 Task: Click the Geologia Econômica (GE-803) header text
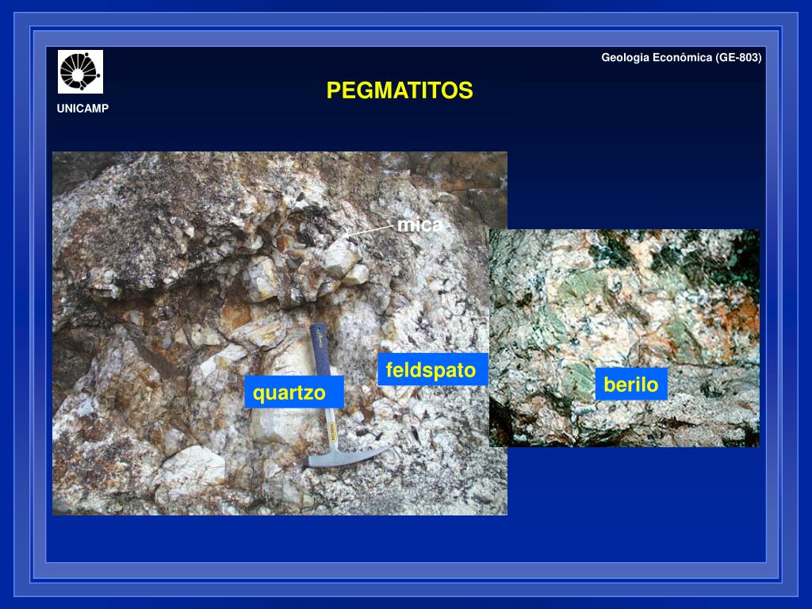[x=681, y=57]
